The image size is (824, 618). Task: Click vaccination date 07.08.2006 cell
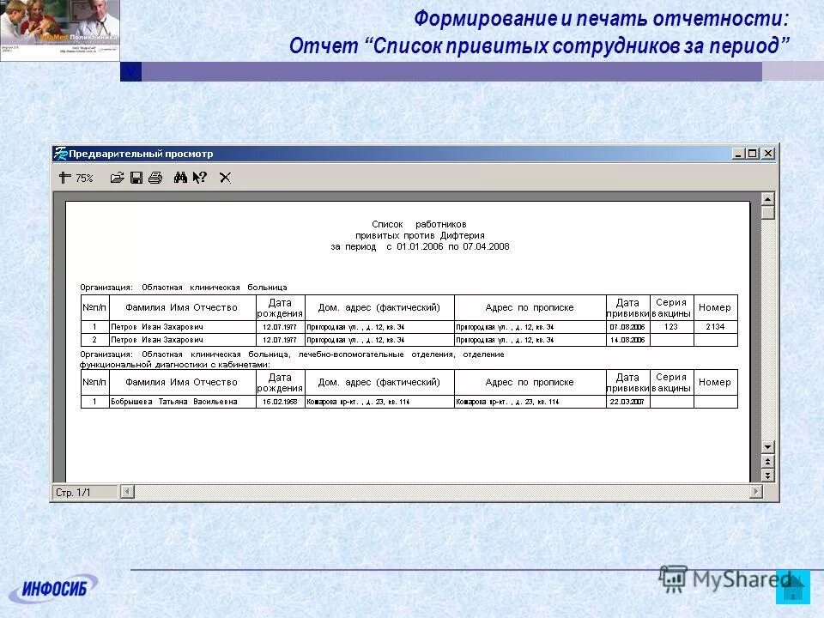coord(627,327)
